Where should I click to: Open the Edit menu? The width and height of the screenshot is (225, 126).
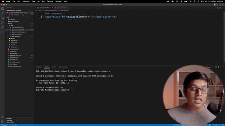tap(19, 1)
